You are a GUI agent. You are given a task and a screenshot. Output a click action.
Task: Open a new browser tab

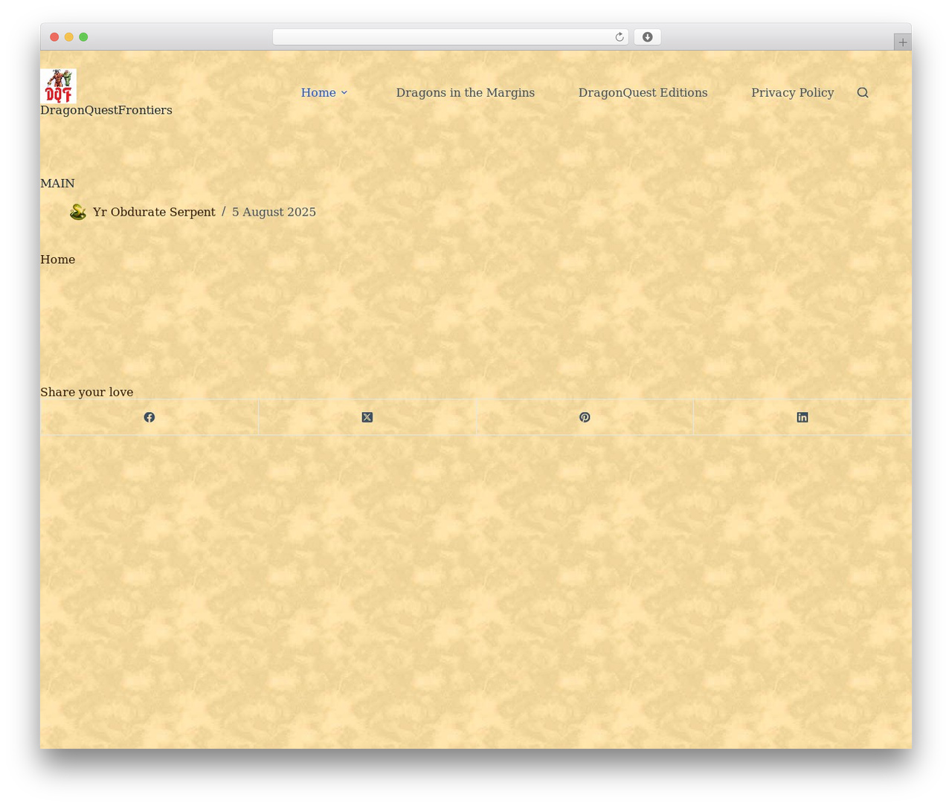pyautogui.click(x=903, y=42)
